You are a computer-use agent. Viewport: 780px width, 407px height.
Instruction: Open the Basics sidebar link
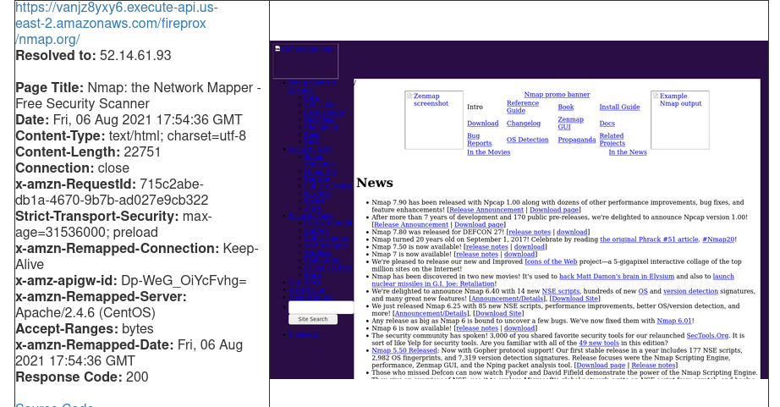[x=315, y=201]
